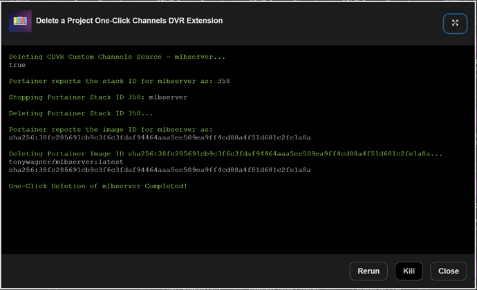Click line 'Deleting Portainer Image ID sha256:...'
This screenshot has width=477, height=290.
tap(225, 154)
